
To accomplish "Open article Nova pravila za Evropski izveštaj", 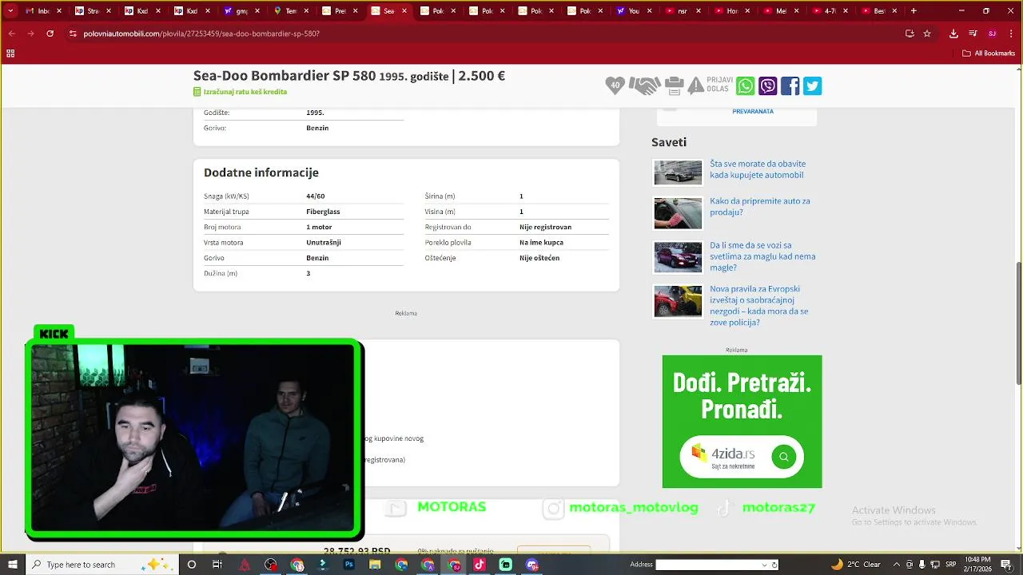I will pos(758,306).
